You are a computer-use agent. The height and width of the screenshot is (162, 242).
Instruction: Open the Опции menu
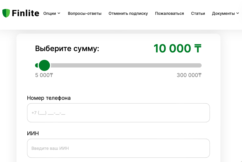50,13
